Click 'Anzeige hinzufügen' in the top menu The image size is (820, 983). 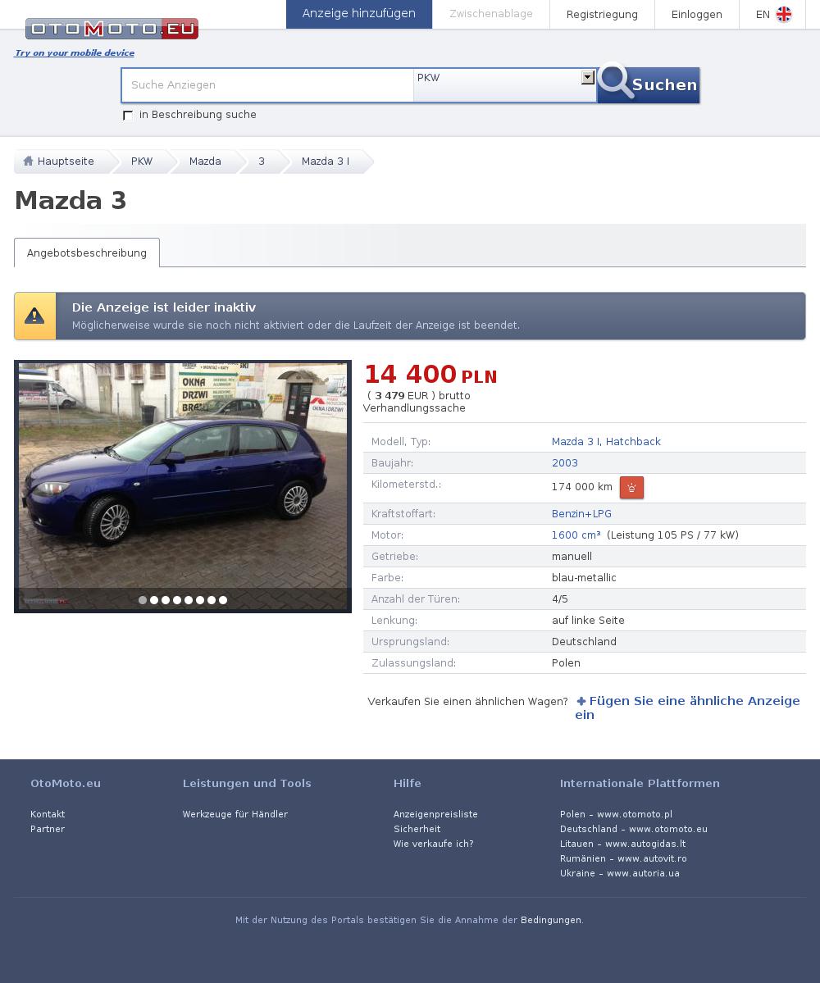(x=358, y=14)
